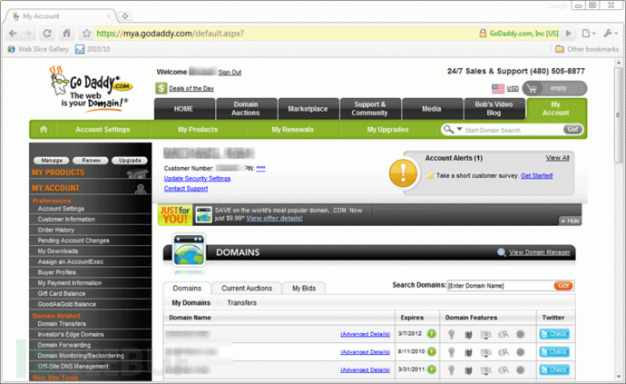The height and width of the screenshot is (384, 626).
Task: Switch to the Current Auctions tab
Action: pos(247,288)
